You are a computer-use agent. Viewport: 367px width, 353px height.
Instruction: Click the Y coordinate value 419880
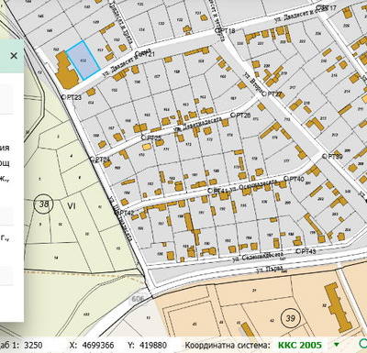(x=153, y=346)
